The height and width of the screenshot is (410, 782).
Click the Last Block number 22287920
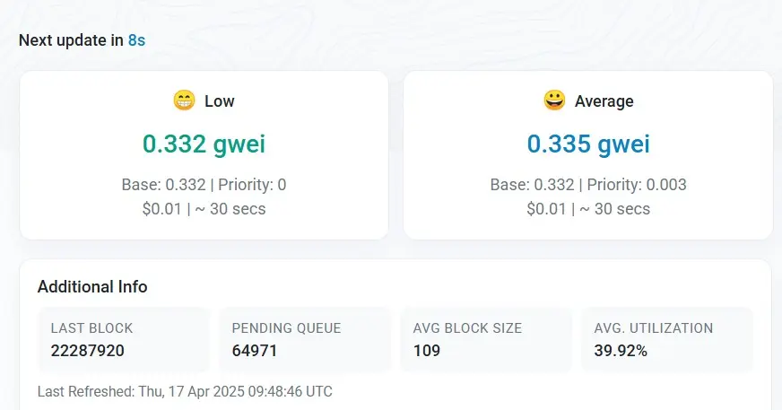[88, 350]
